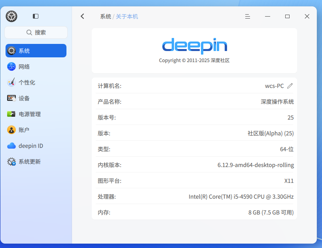Open the hamburger menu in title bar
322x248 pixels.
[248, 16]
